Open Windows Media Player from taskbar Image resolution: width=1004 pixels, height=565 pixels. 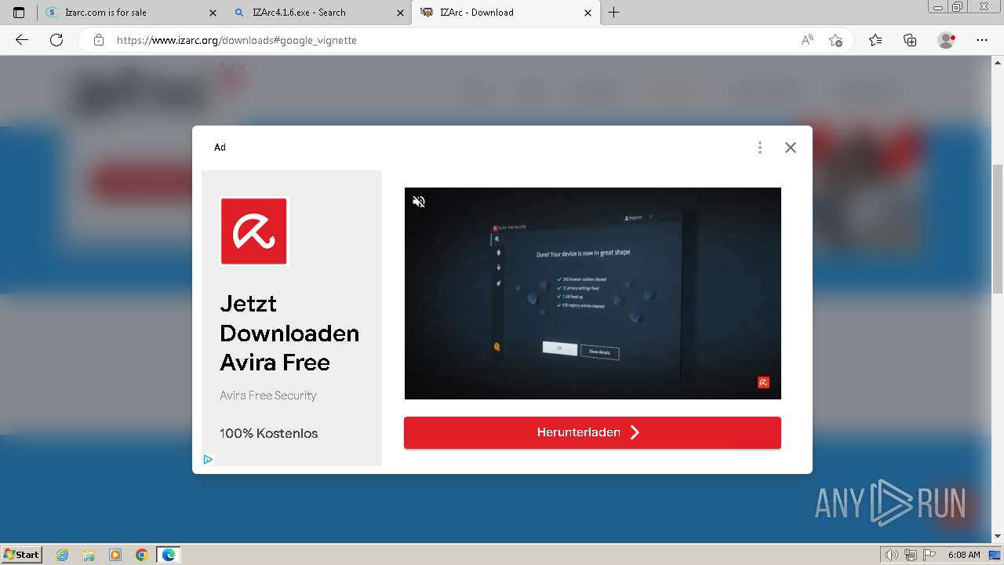coord(115,555)
